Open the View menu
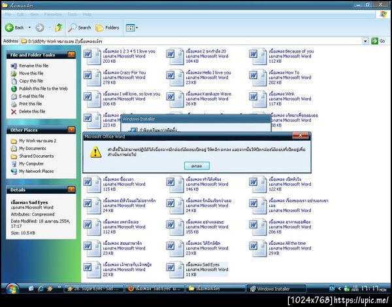Viewport: 392px width, 307px height. (34, 14)
